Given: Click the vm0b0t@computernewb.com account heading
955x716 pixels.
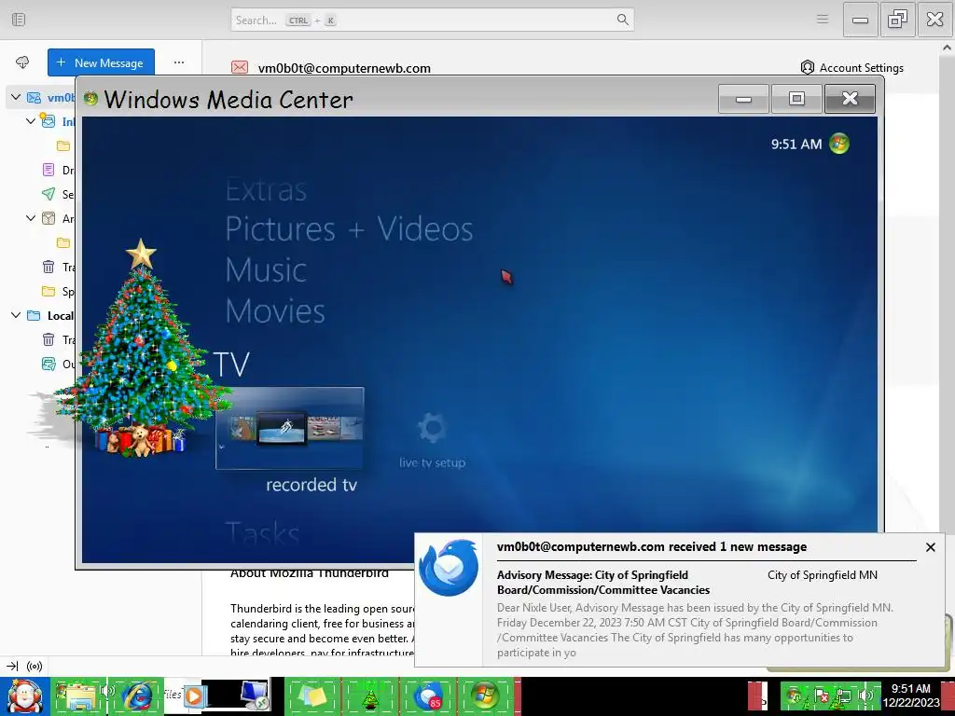Looking at the screenshot, I should pos(344,68).
